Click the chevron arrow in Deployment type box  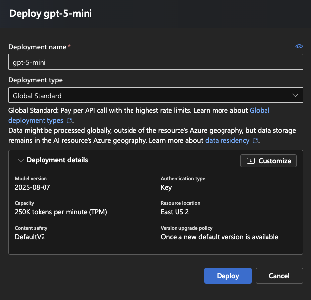295,95
